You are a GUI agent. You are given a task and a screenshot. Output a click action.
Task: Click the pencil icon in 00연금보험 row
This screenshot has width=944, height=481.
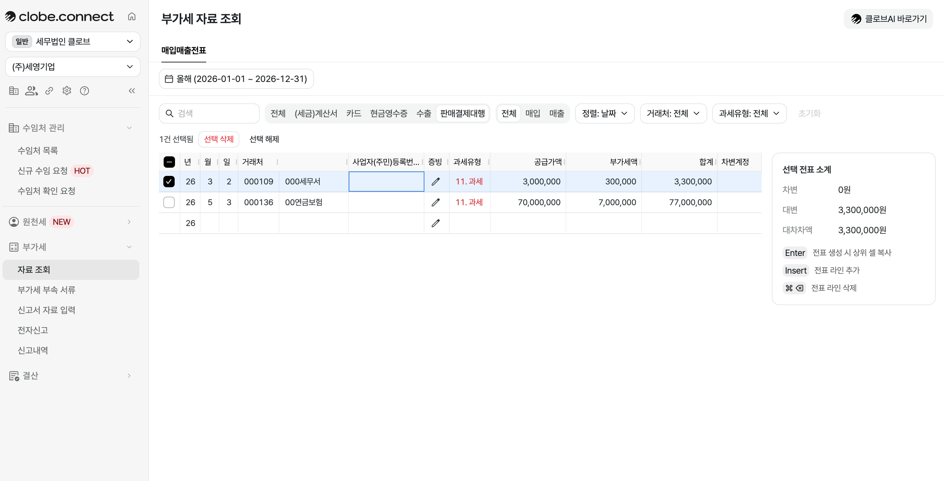(436, 202)
